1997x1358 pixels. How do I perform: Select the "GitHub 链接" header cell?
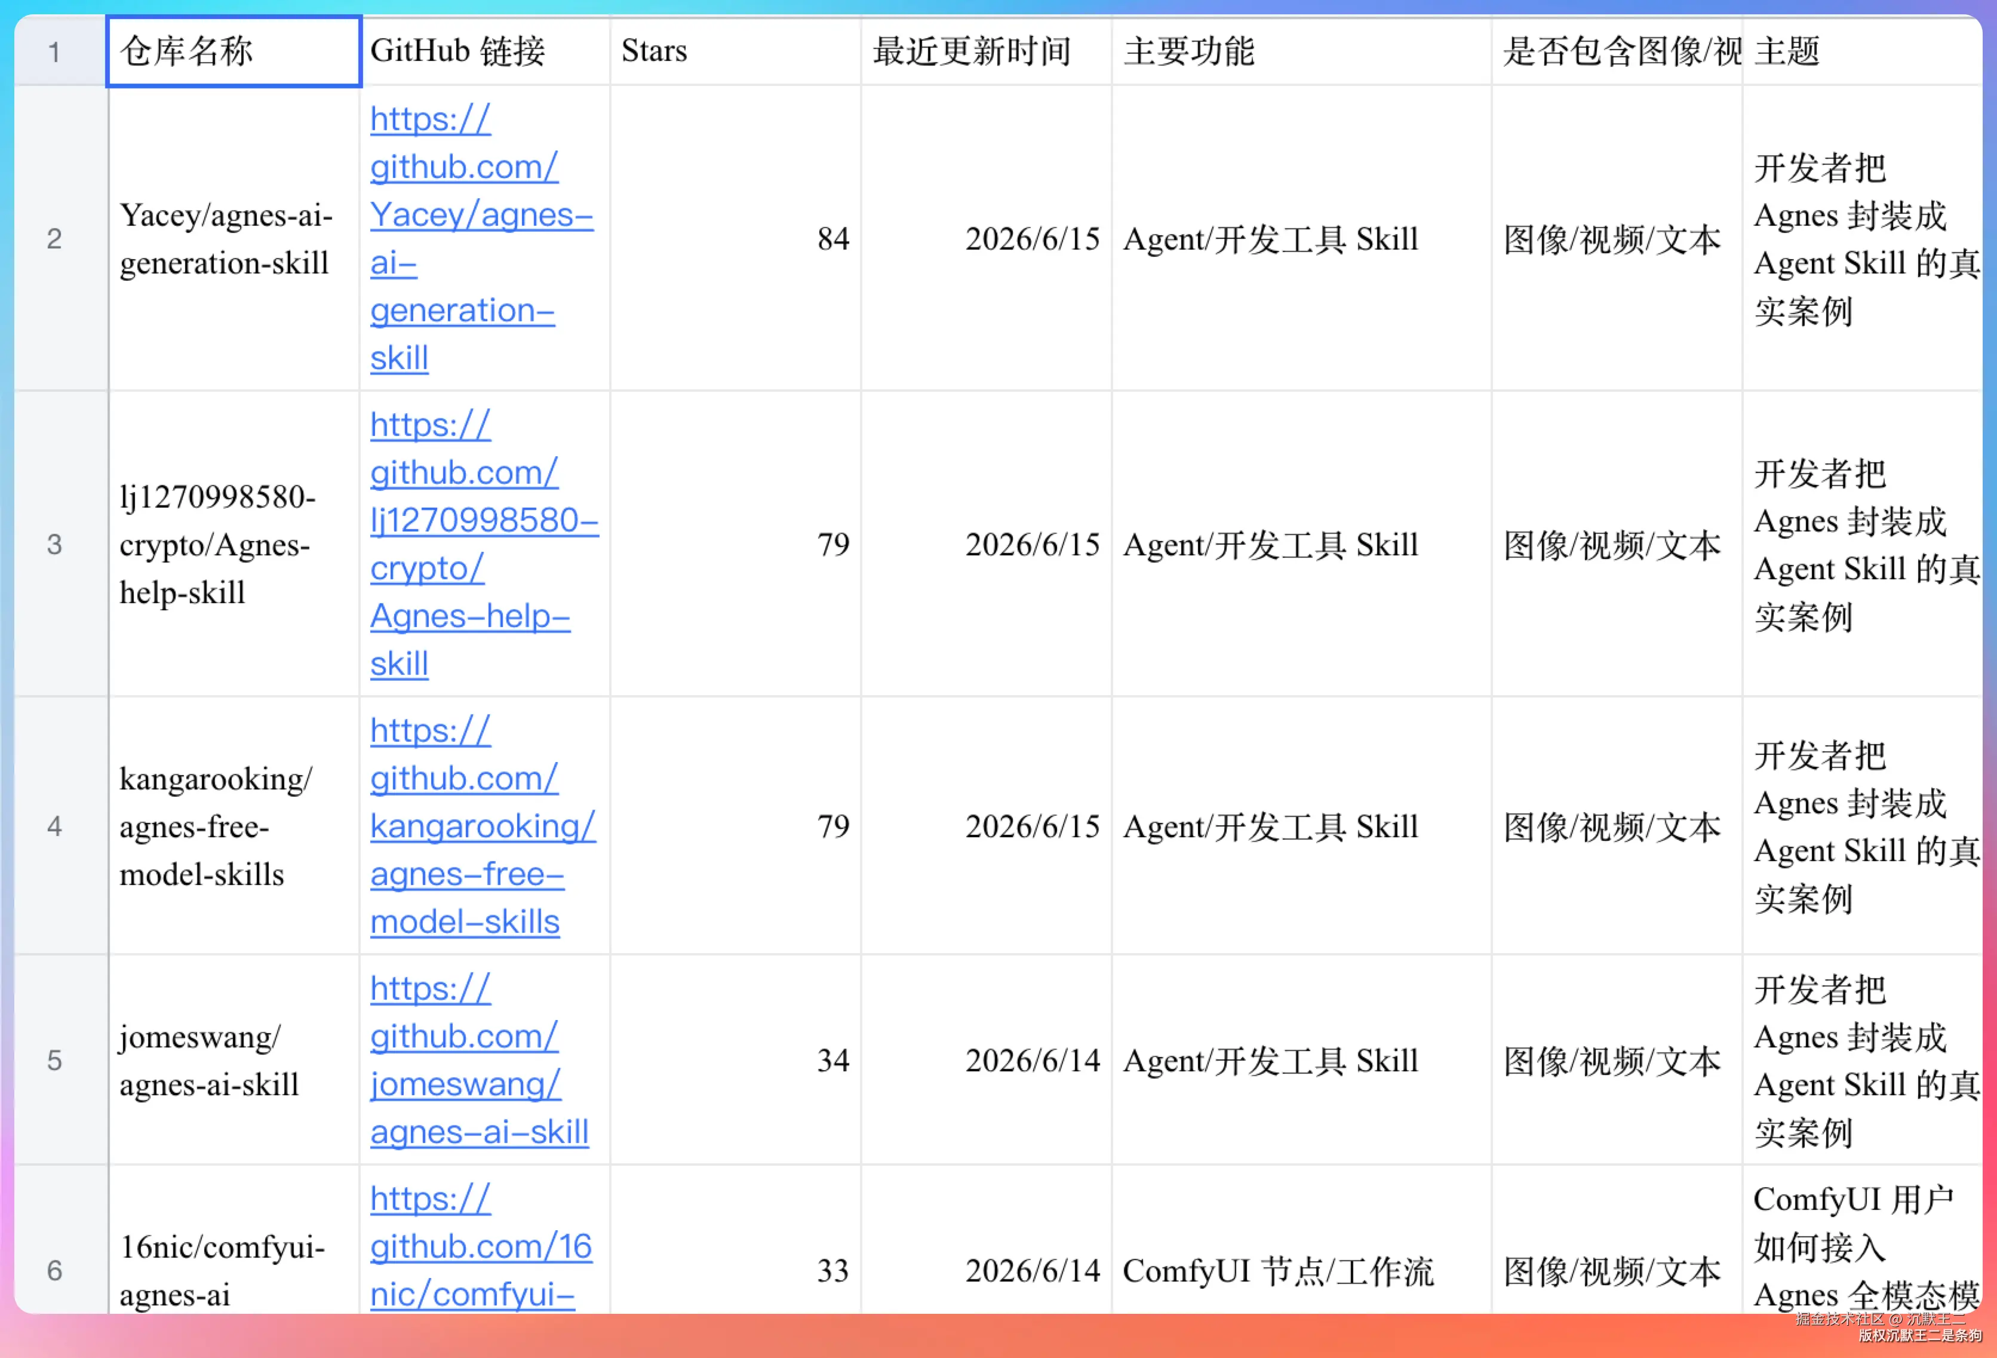click(485, 51)
